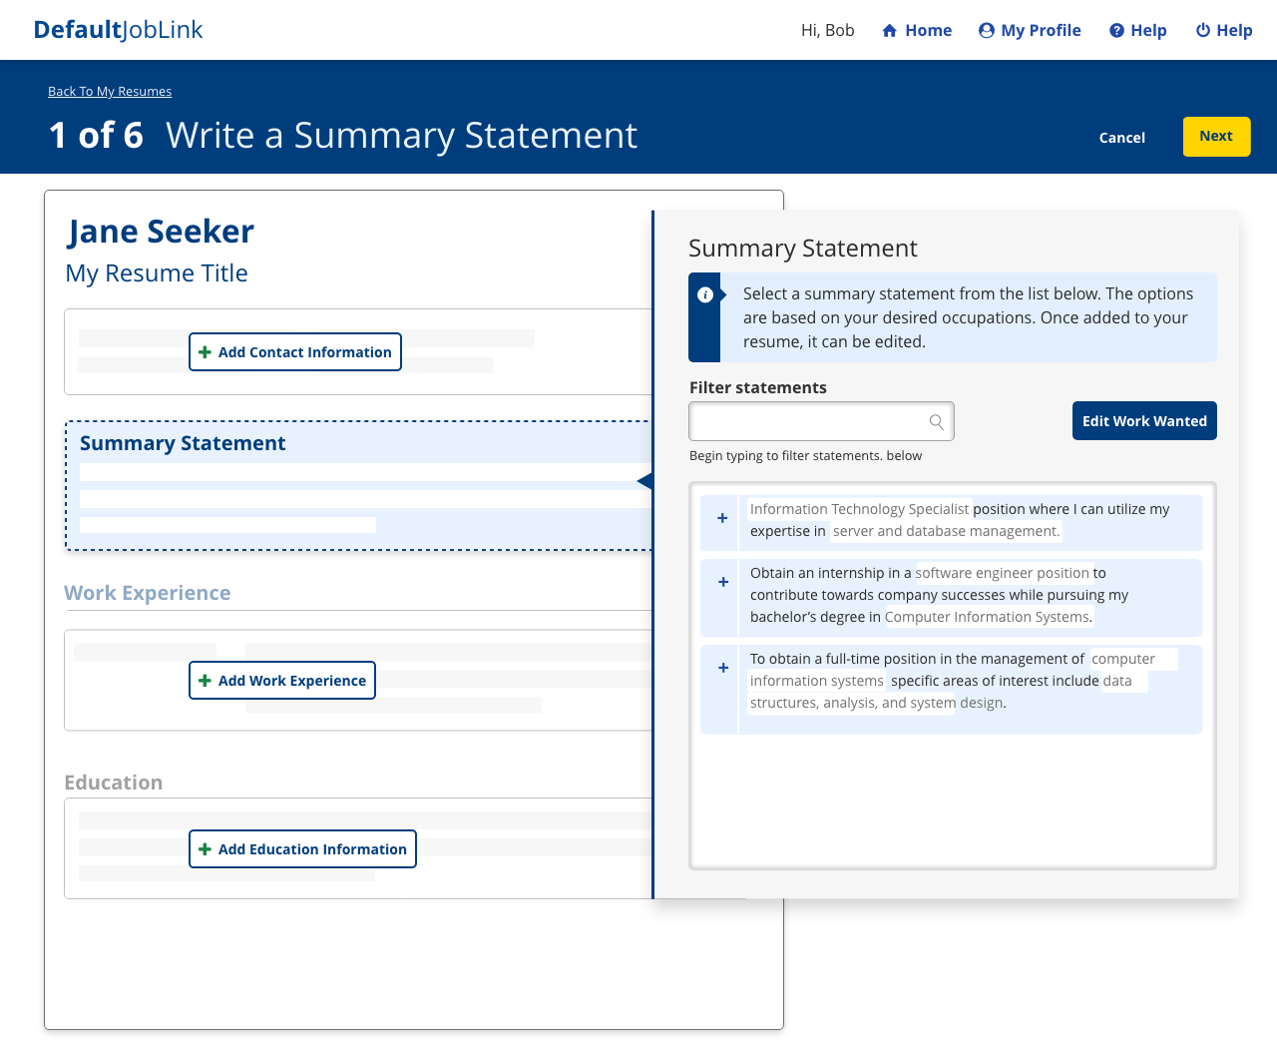The width and height of the screenshot is (1277, 1059).
Task: Click Cancel in the blue header
Action: [1121, 137]
